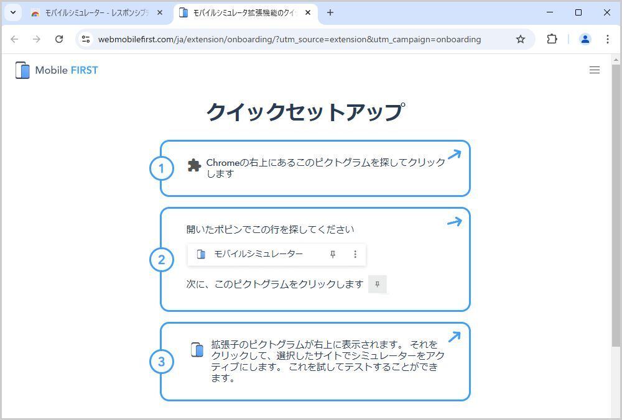This screenshot has height=420, width=622.
Task: Minimize the Chrome window
Action: click(x=550, y=12)
